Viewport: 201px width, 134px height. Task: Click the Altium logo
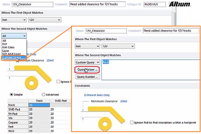(x=179, y=5)
